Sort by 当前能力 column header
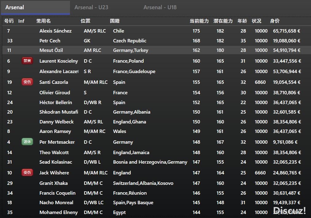The height and width of the screenshot is (218, 311). coord(199,21)
